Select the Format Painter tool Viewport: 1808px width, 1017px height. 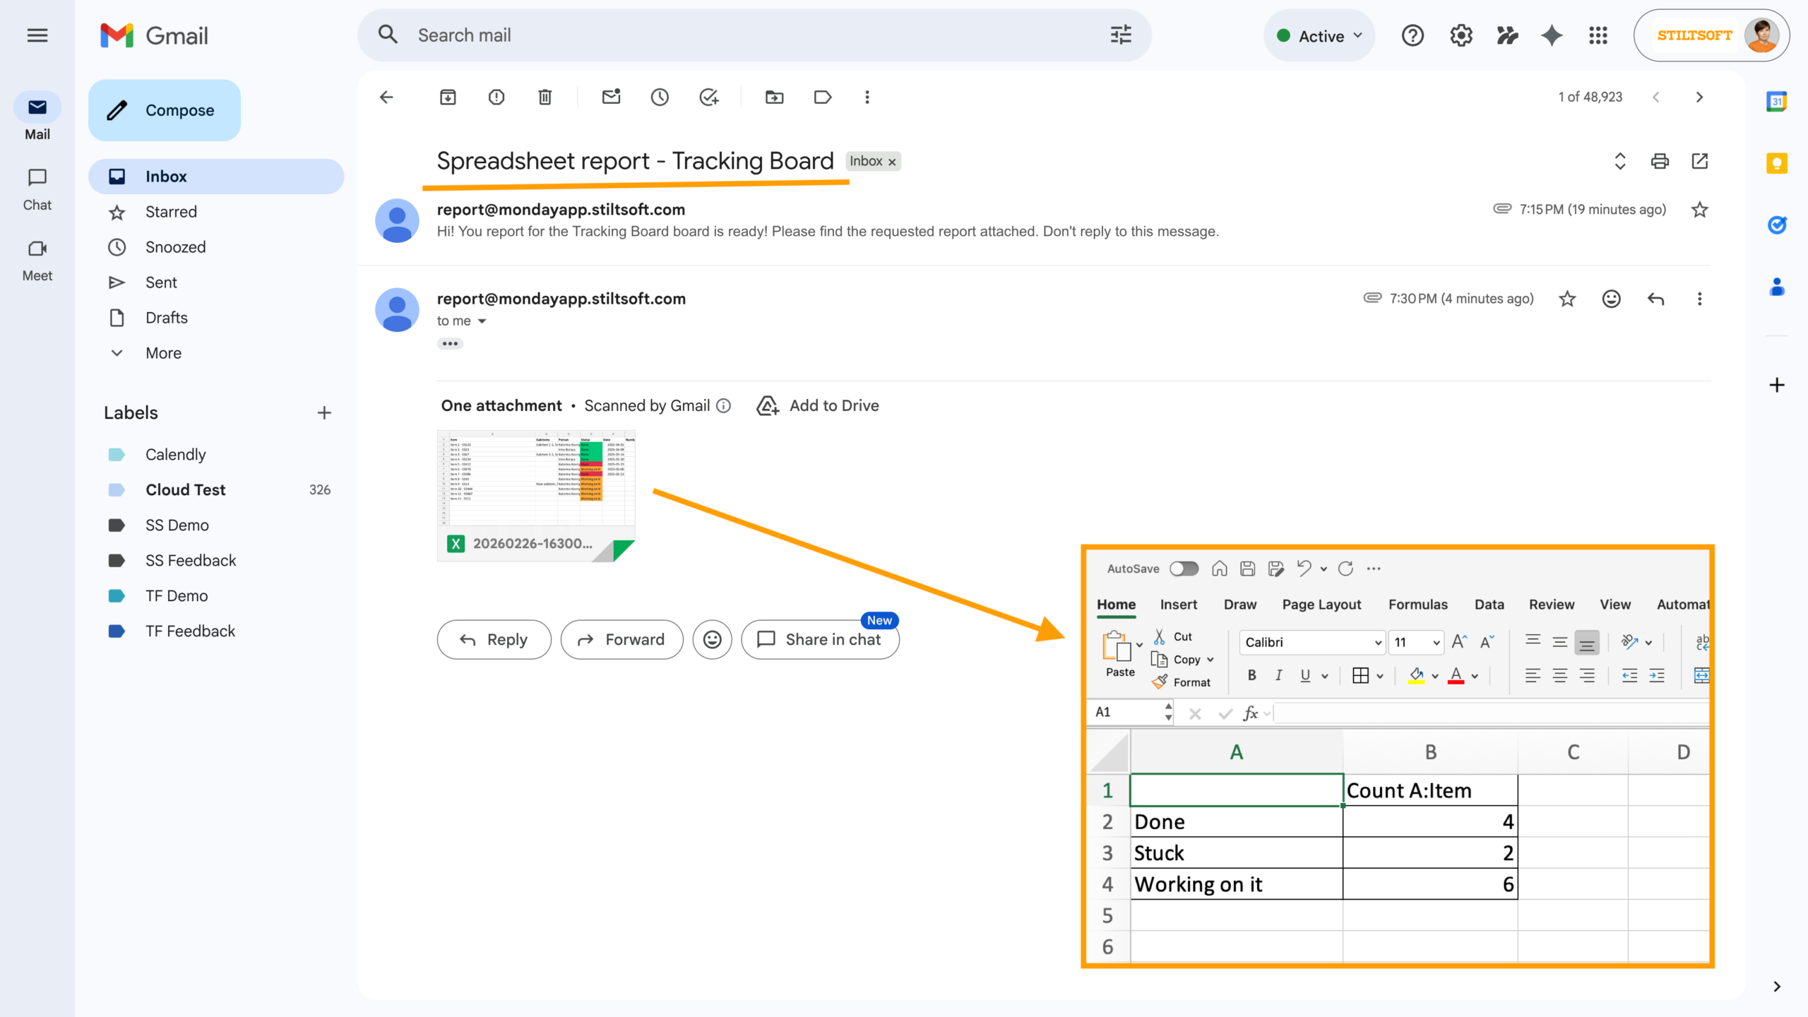coord(1160,682)
